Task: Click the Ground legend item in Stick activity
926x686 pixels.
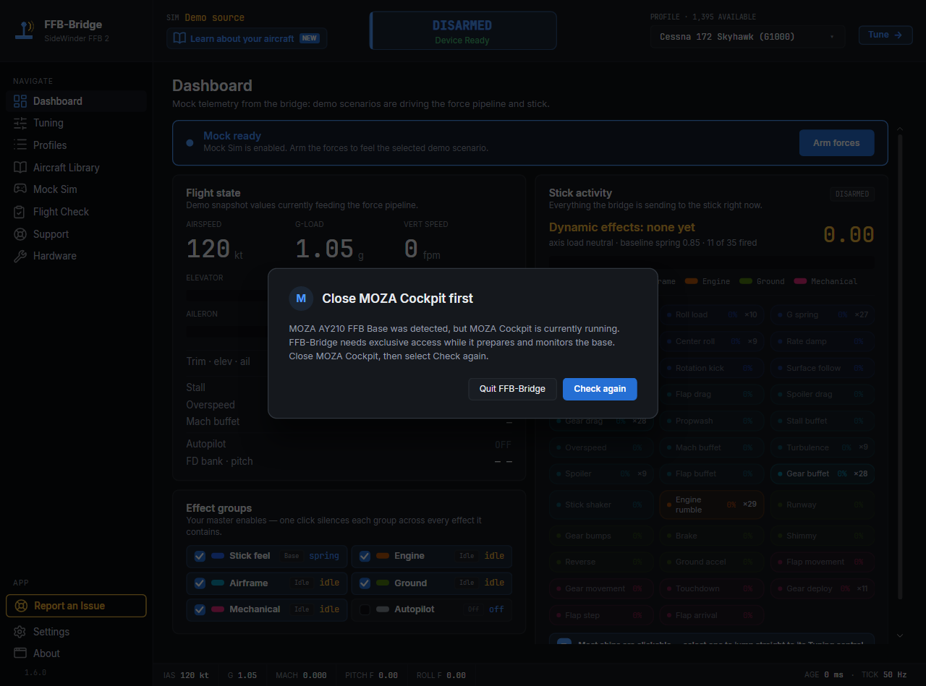Action: coord(763,281)
